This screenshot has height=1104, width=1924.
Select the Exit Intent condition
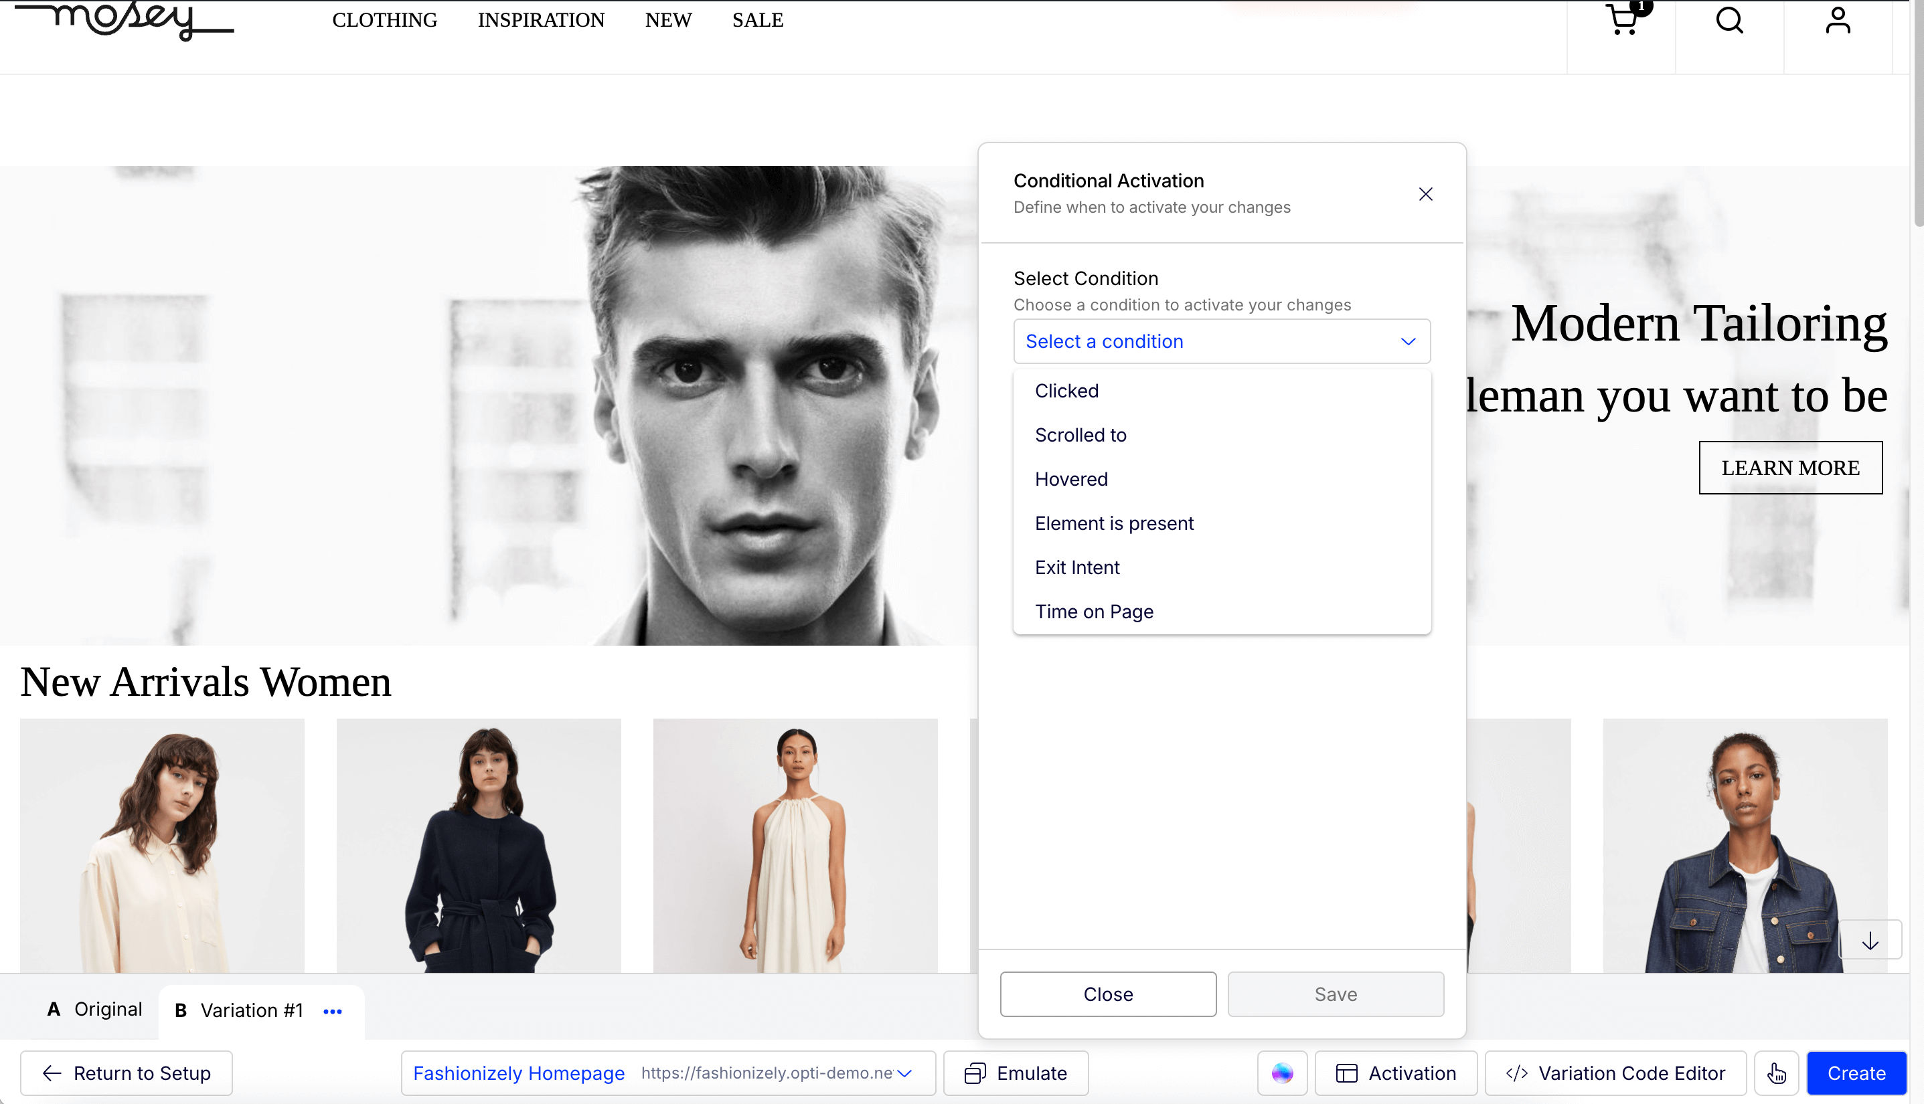1076,567
